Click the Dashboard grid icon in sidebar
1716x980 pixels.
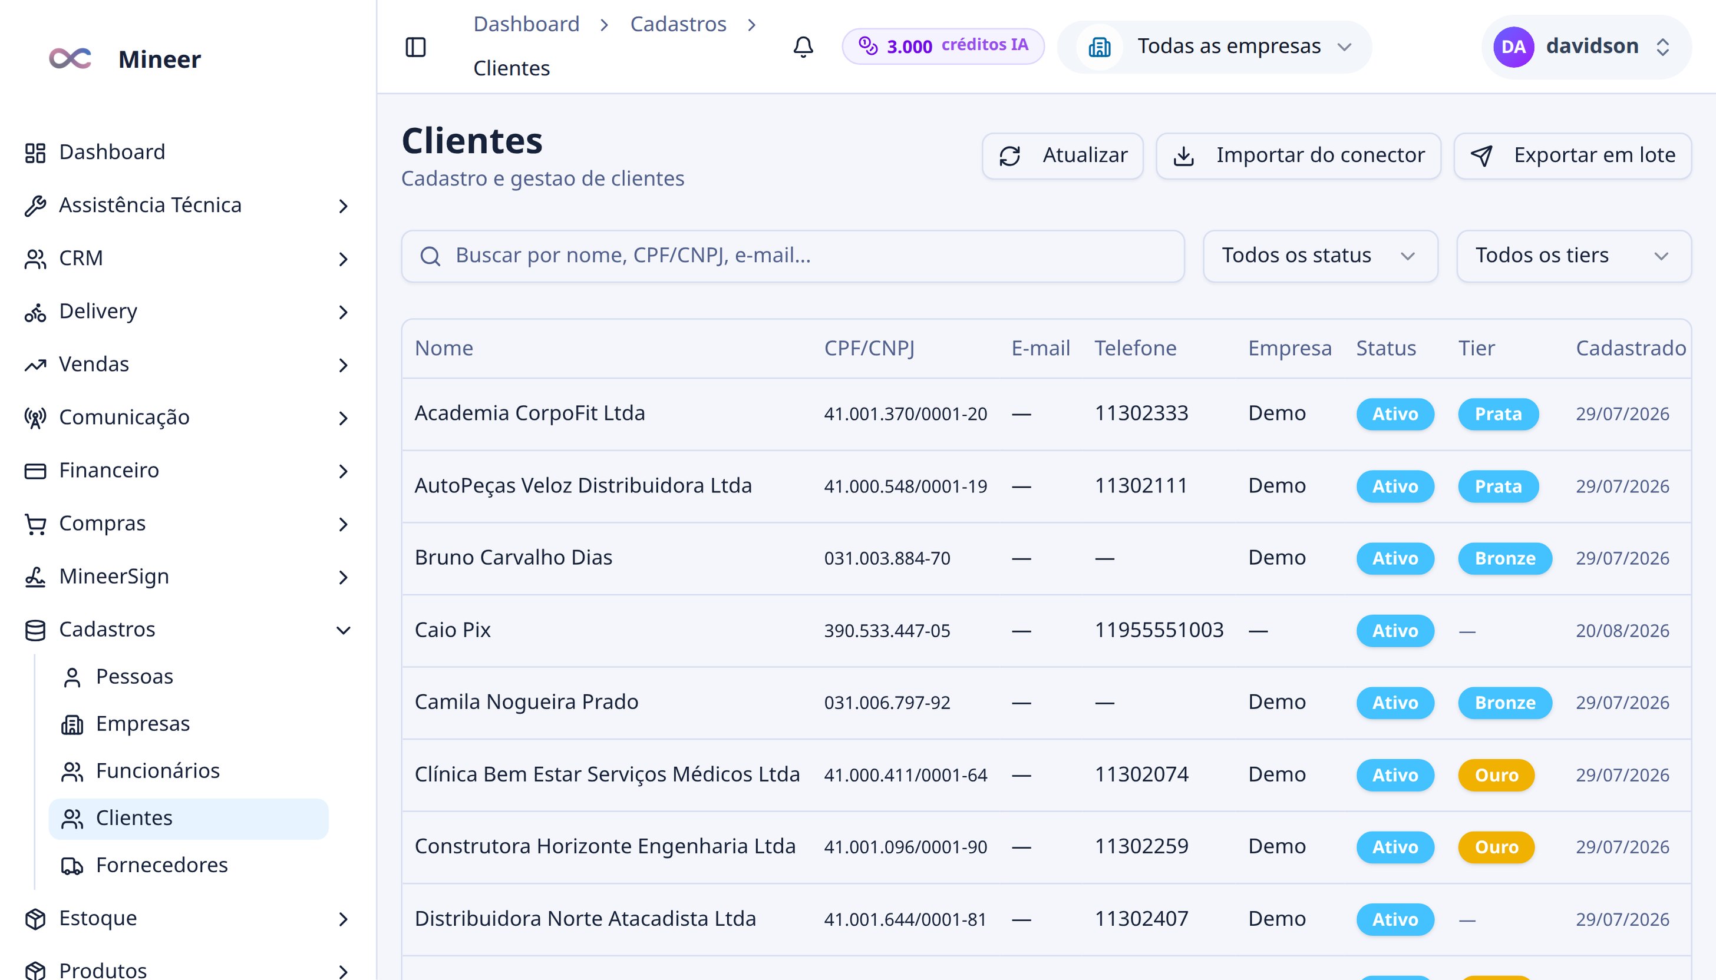pos(35,153)
